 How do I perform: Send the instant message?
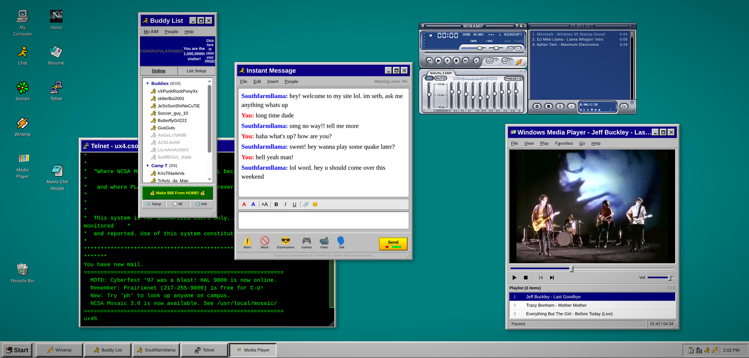coord(393,243)
